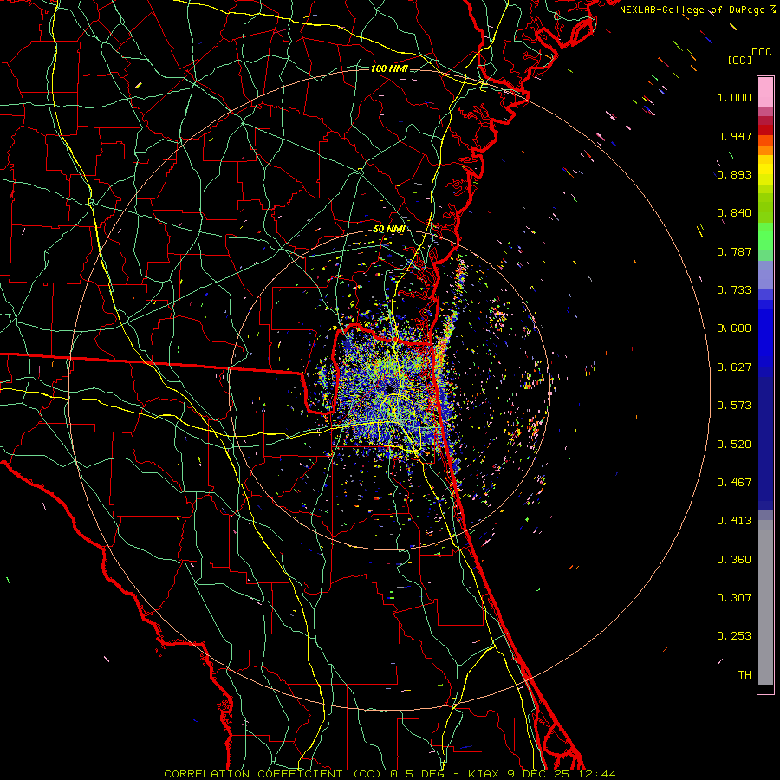Click the 0.360 color scale value

point(734,560)
